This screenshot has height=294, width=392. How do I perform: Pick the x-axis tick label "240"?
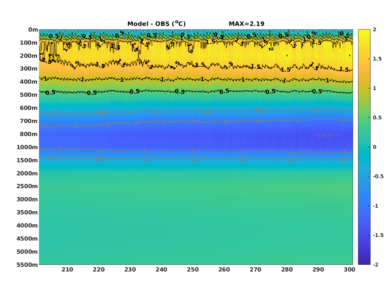tap(162, 269)
